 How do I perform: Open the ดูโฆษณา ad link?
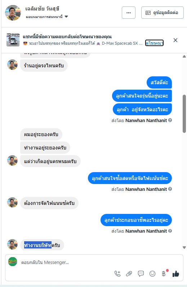coord(154,43)
